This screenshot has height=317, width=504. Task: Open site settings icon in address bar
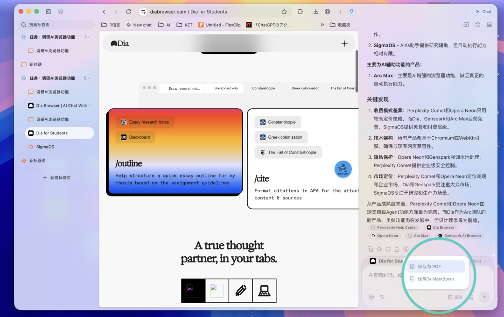tap(143, 12)
